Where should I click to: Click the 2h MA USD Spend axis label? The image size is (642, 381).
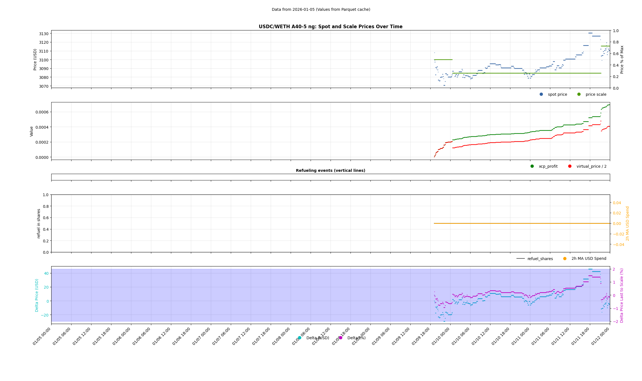[628, 223]
